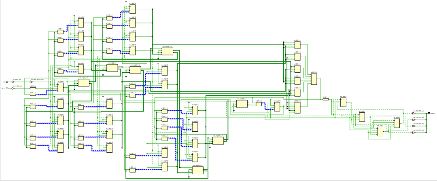This screenshot has height=181, width=437.
Task: Click the bottommost led_OBUF output buffer
Action: (x=413, y=132)
